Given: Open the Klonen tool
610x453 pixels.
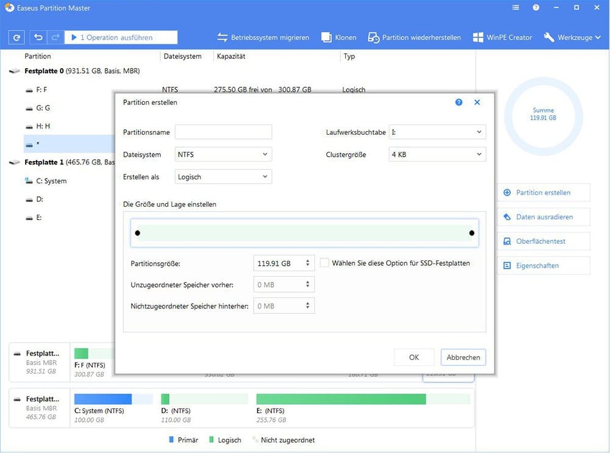Looking at the screenshot, I should click(339, 37).
